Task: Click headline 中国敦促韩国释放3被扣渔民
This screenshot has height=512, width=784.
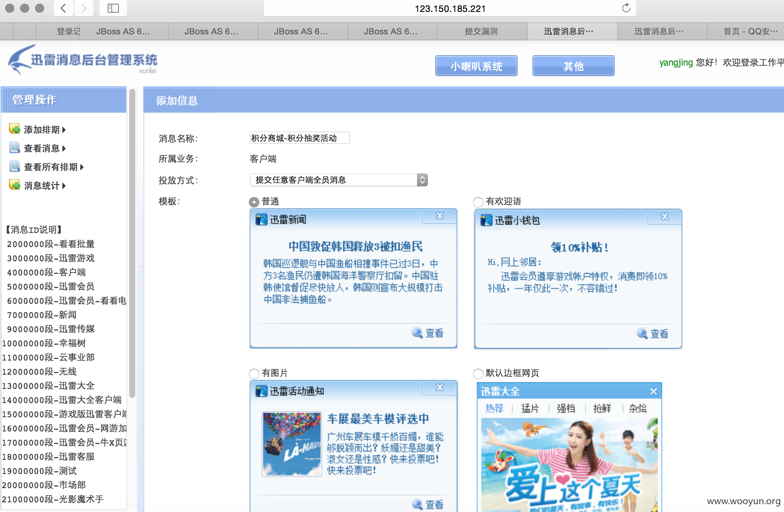Action: click(x=355, y=246)
